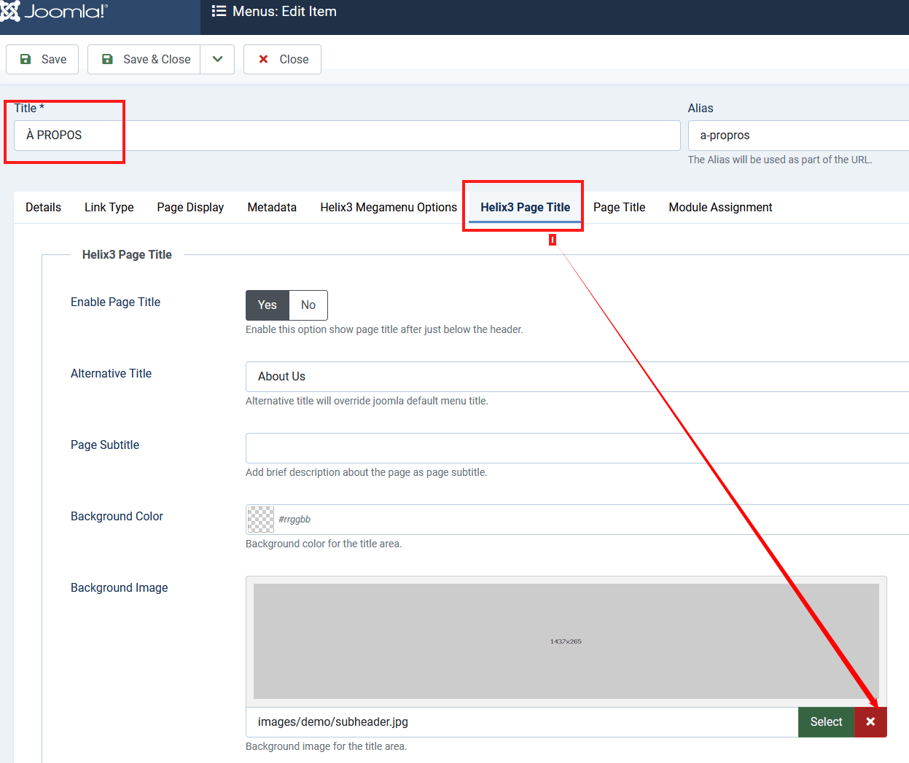This screenshot has width=909, height=763.
Task: Open Helix3 Megamenu Options tab
Action: (389, 207)
